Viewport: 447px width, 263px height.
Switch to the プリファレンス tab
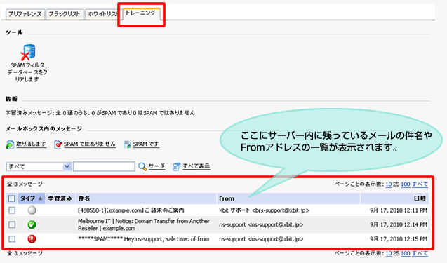pyautogui.click(x=25, y=14)
